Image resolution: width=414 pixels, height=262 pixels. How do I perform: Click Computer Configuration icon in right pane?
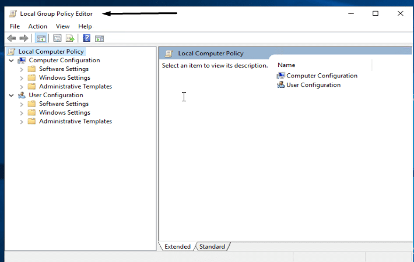281,76
